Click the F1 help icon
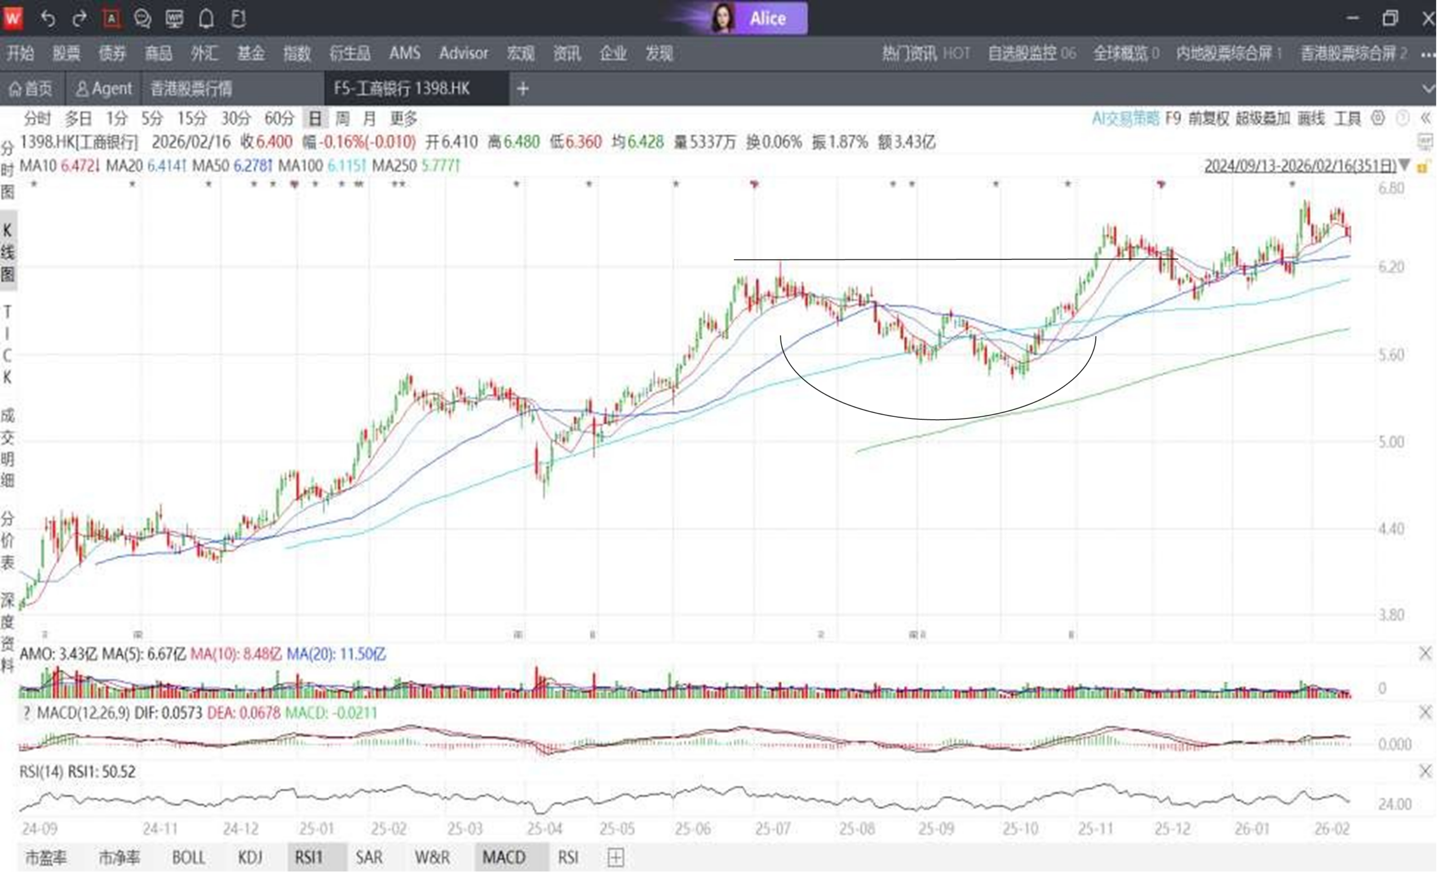1443x886 pixels. point(238,19)
